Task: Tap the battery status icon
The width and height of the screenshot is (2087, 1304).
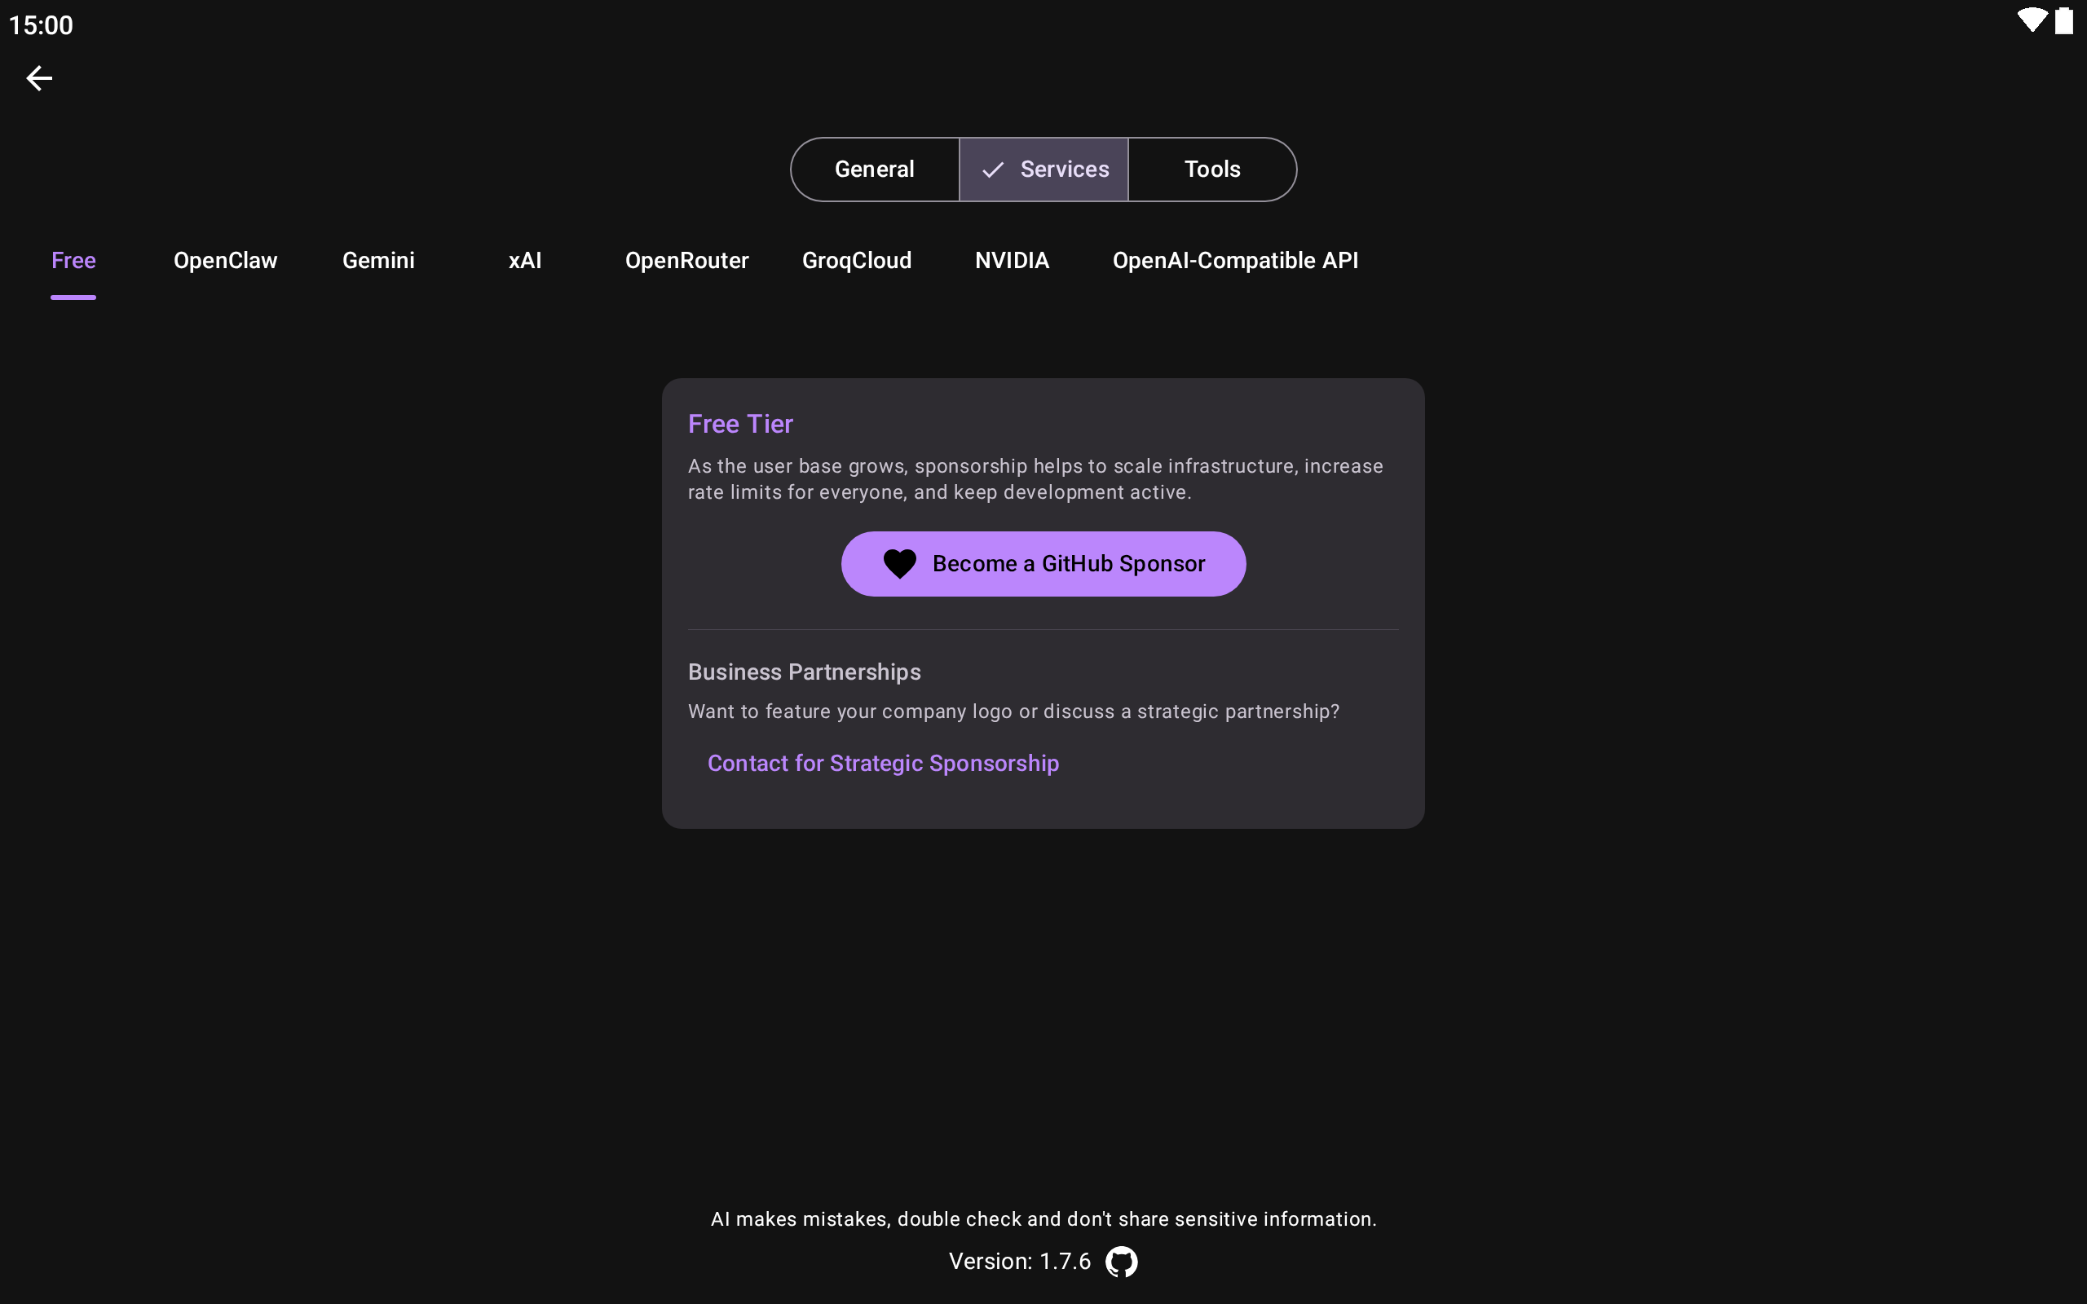Action: pos(2063,20)
